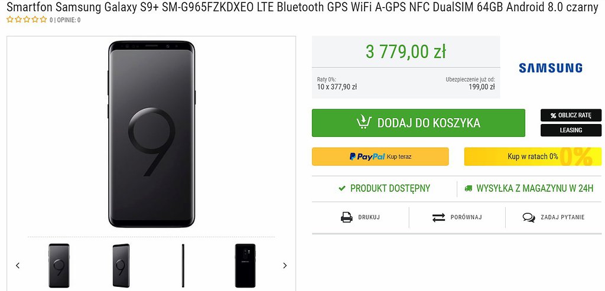Click the shopping cart icon
Screen dimensions: 605x291
point(364,123)
